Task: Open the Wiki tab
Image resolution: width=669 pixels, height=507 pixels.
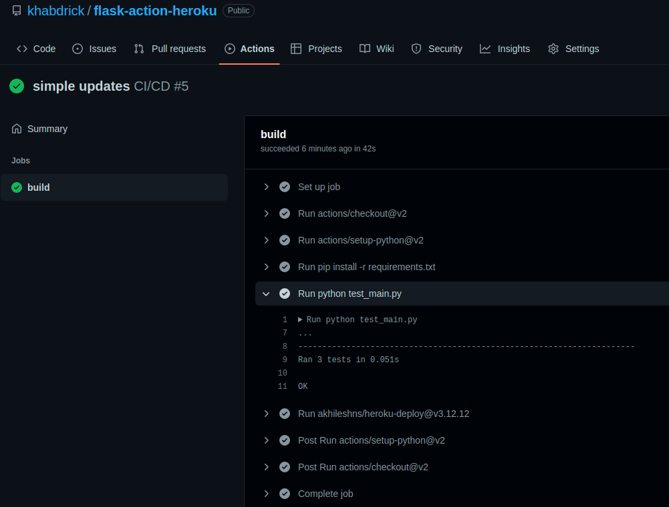Action: 376,48
